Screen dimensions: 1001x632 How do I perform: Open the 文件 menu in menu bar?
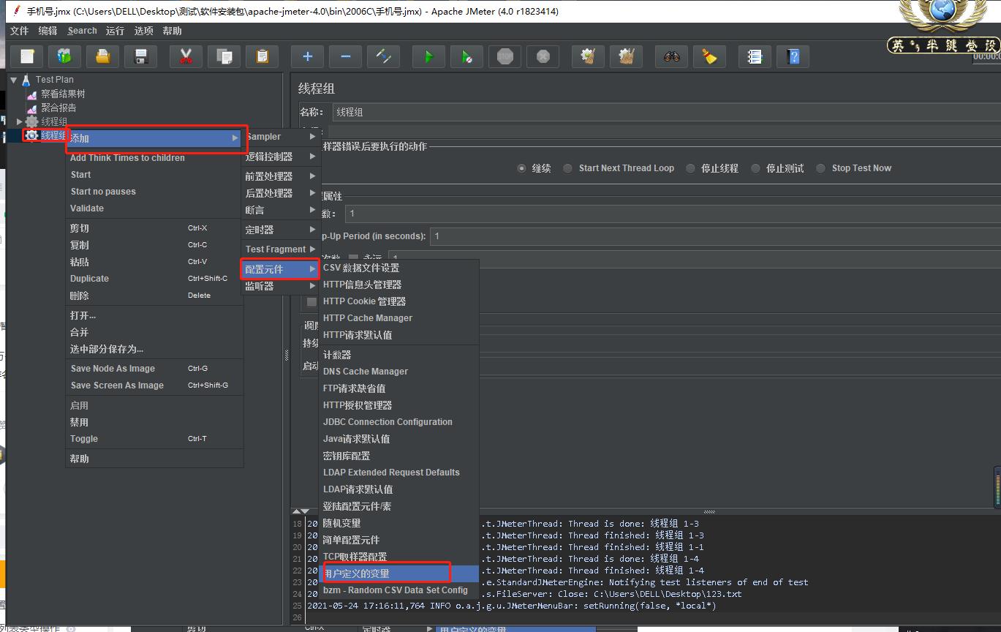point(19,31)
